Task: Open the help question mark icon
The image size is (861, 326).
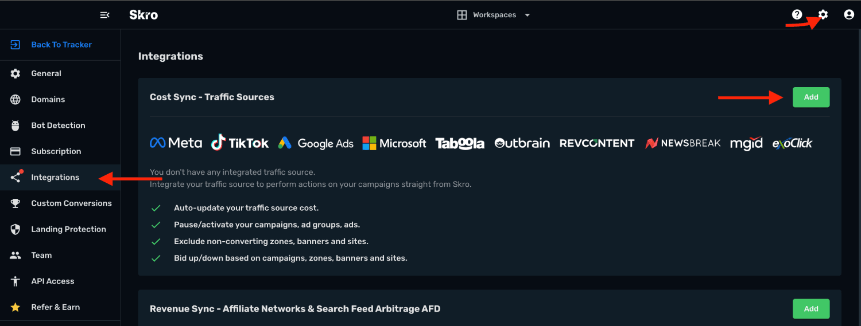Action: click(797, 15)
